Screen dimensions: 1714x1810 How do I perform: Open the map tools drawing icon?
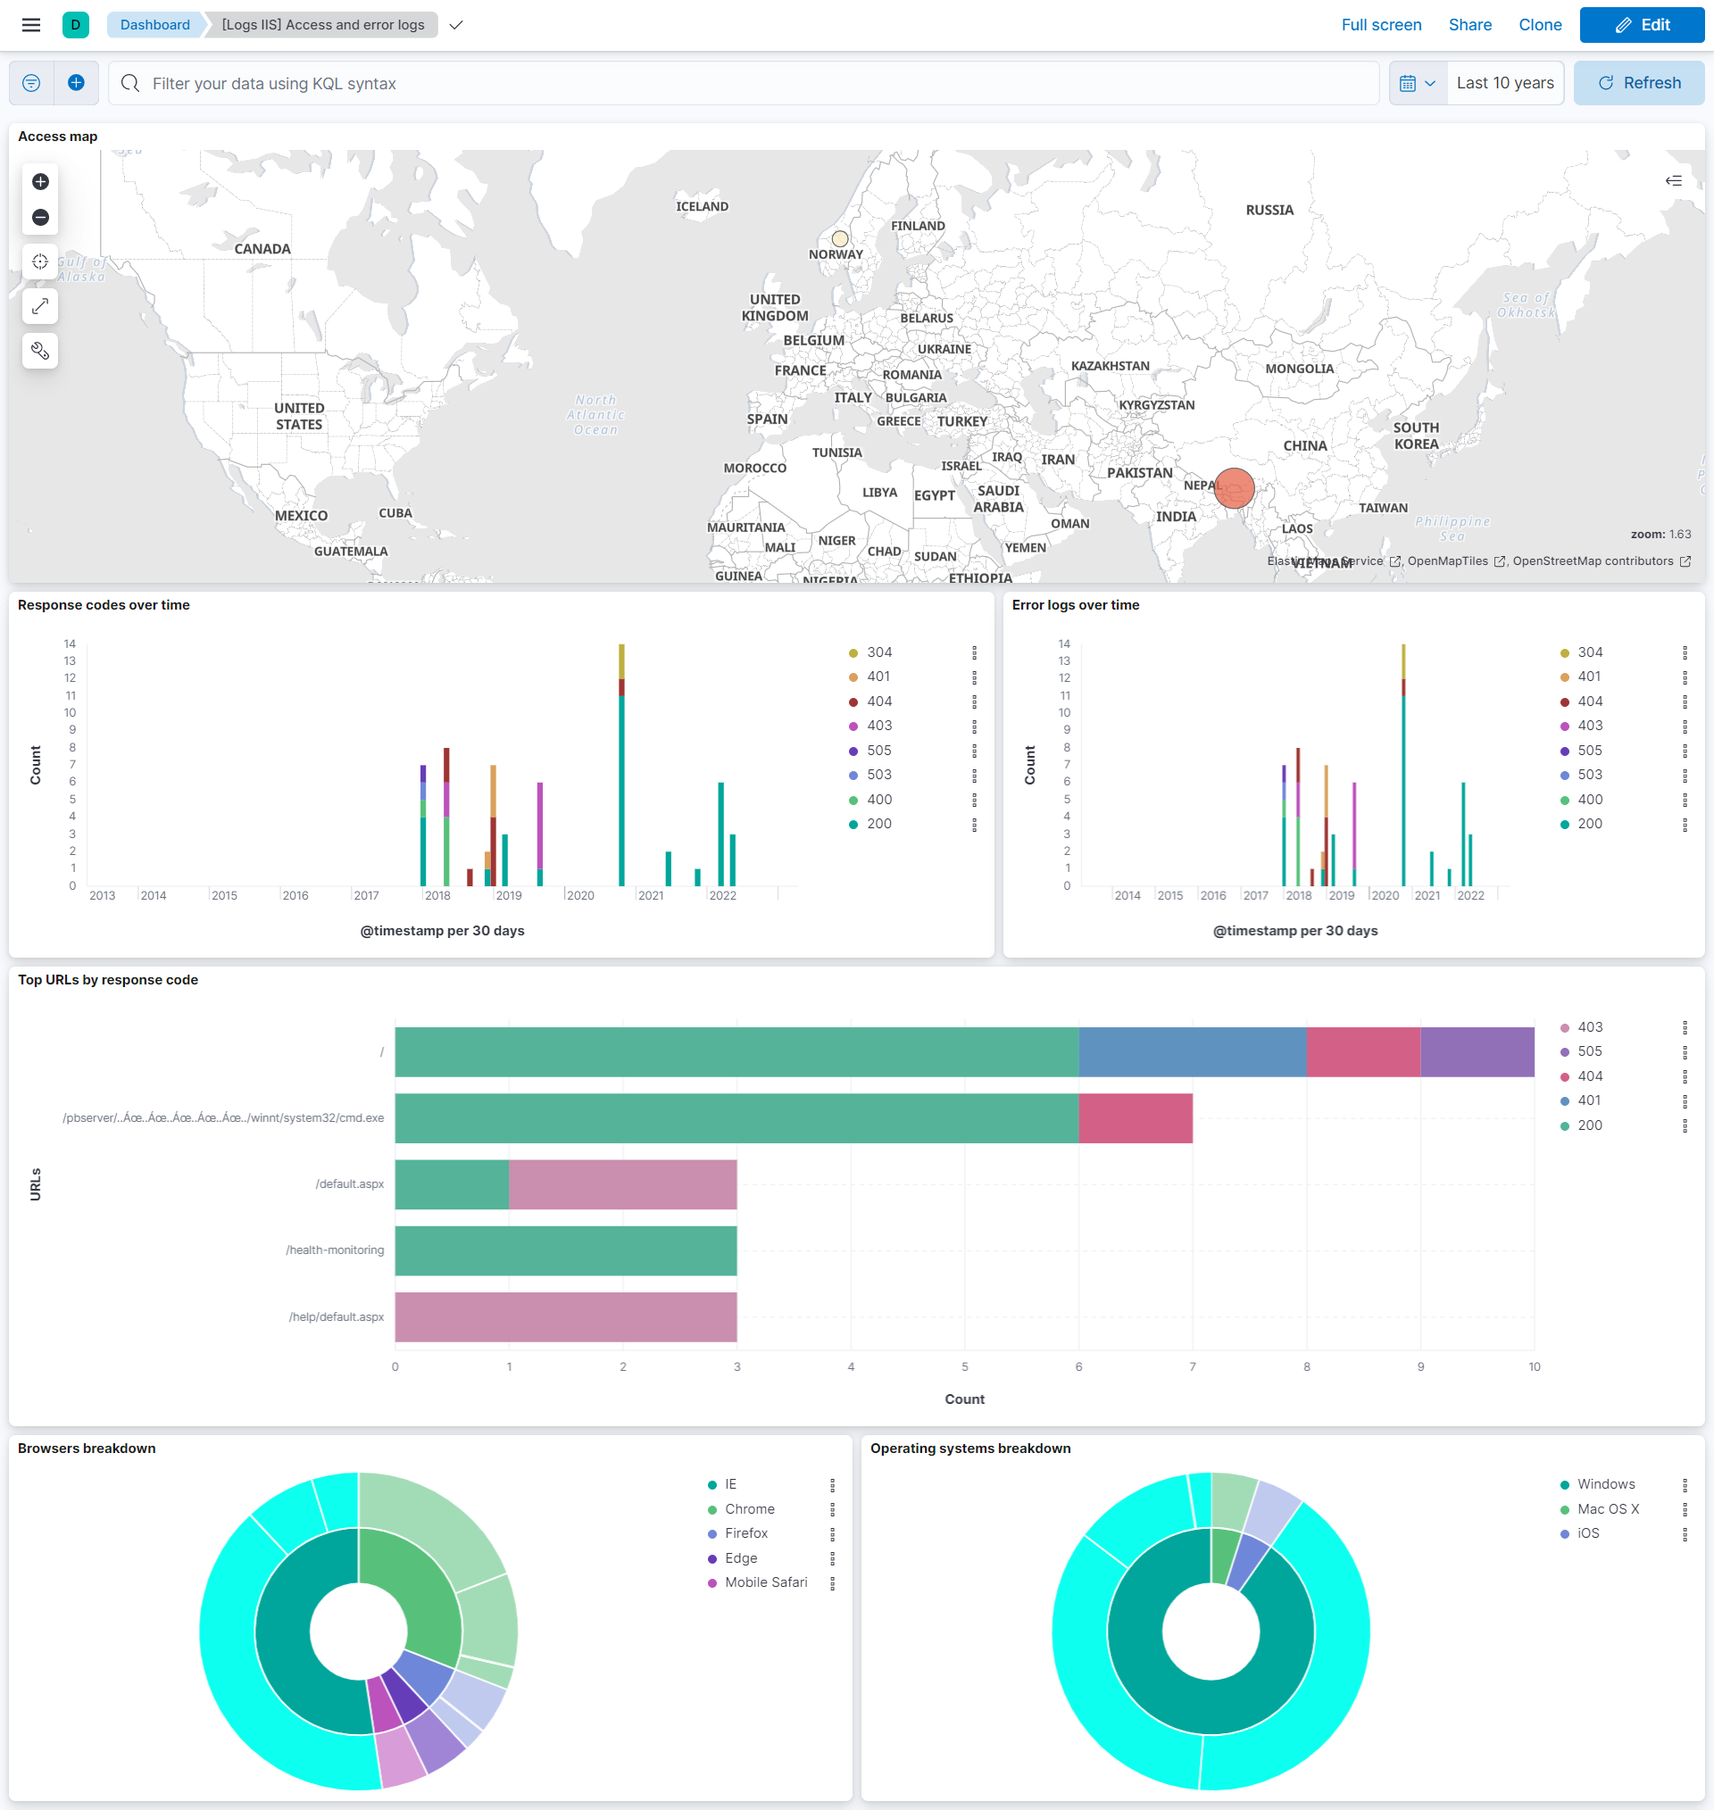click(39, 351)
